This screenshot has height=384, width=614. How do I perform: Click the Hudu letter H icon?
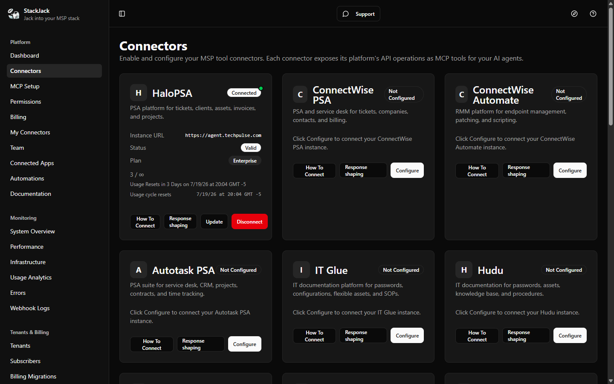(x=464, y=270)
